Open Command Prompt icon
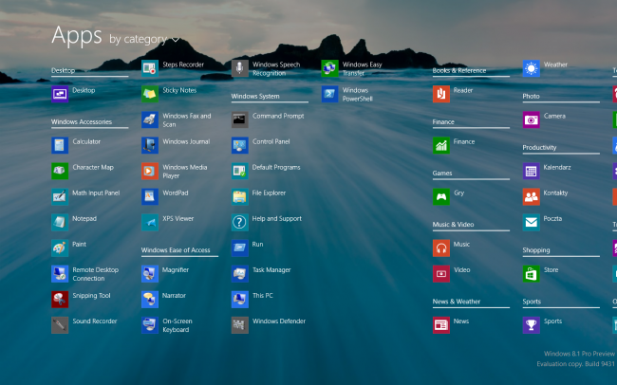 click(239, 119)
